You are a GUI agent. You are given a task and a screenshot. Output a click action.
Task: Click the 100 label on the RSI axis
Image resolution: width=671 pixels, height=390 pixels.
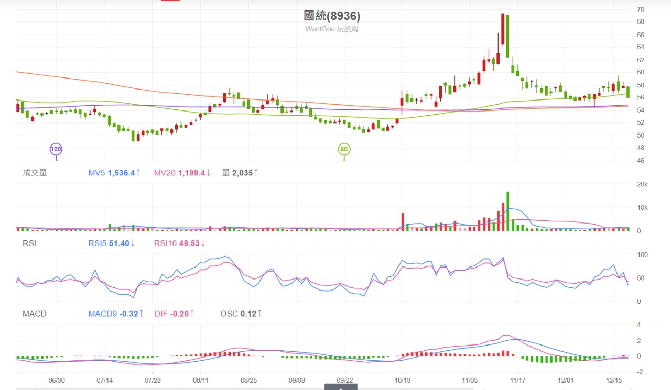[x=642, y=255]
